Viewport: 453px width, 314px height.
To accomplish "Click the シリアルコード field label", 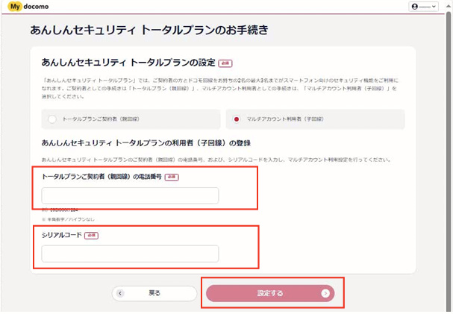I will 61,235.
